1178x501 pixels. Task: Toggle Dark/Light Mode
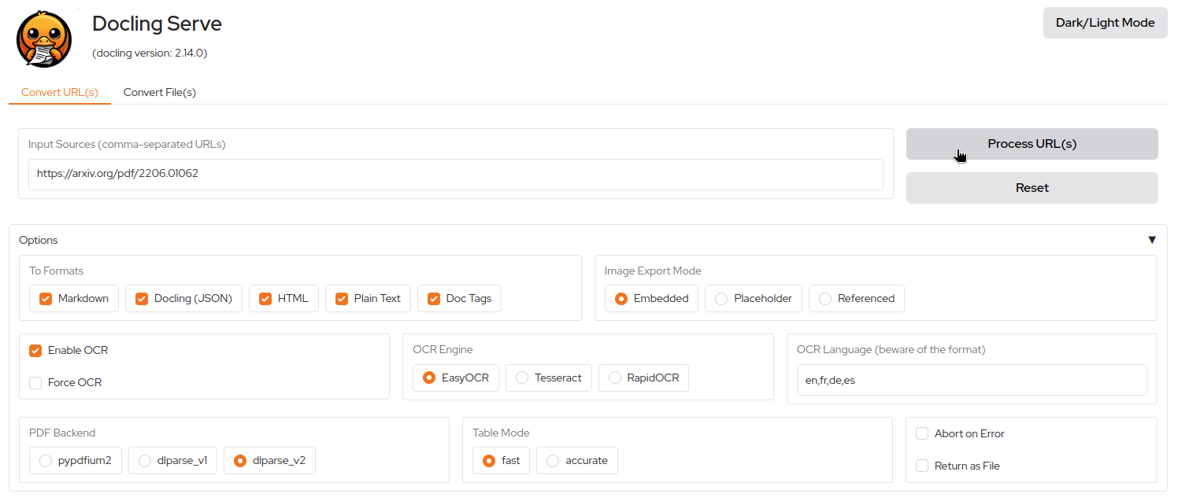(x=1105, y=22)
